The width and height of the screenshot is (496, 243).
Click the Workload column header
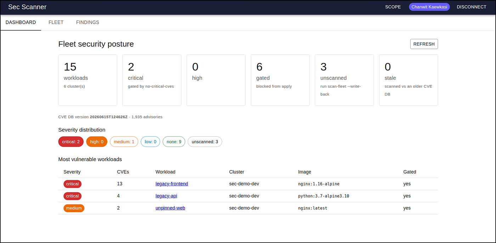(165, 172)
